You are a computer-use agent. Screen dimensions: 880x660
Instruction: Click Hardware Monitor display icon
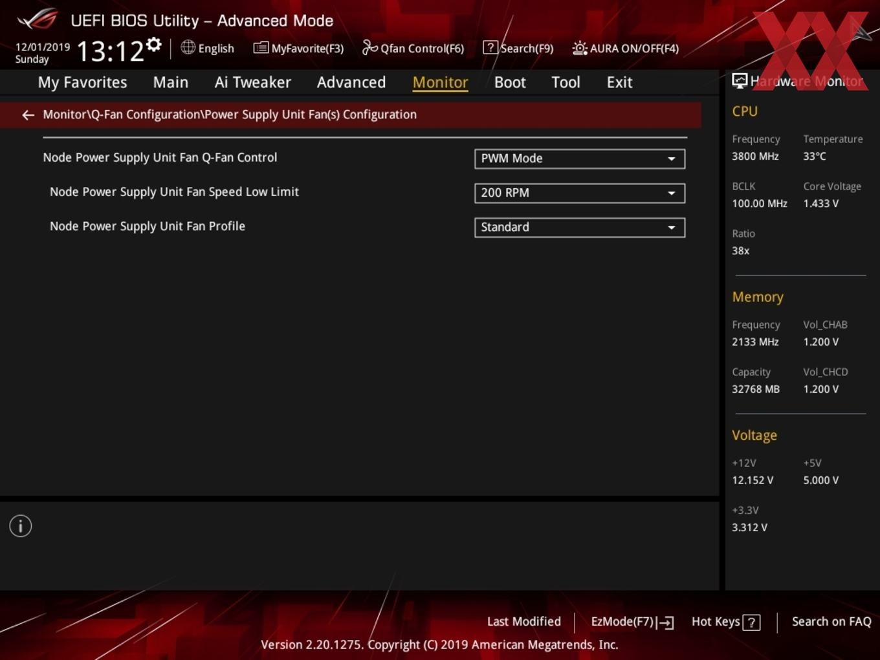740,81
